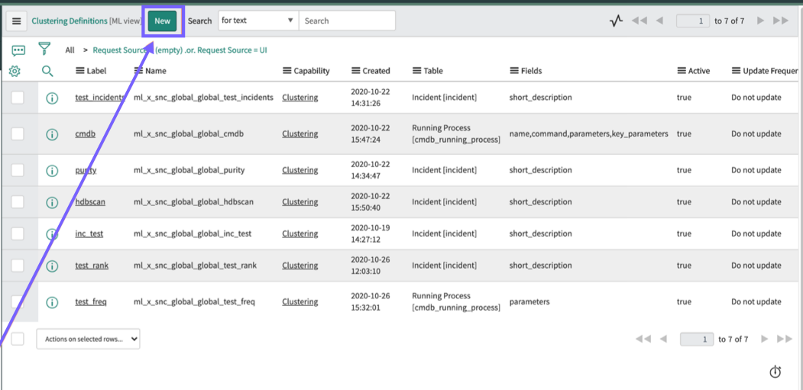Toggle the select-all checkbox below the list
803x390 pixels.
coord(18,339)
